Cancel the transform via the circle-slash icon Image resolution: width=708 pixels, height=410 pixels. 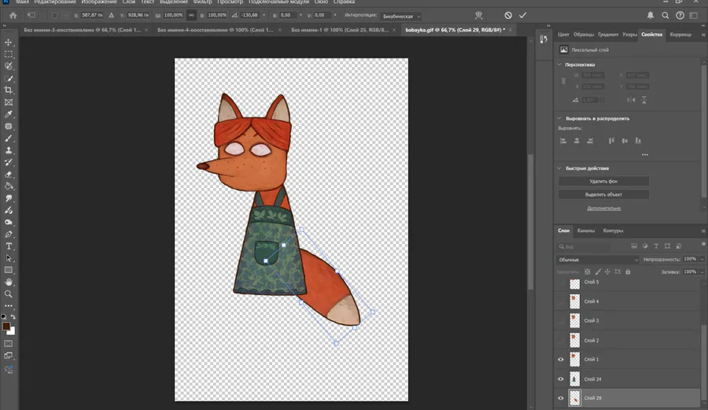(508, 15)
